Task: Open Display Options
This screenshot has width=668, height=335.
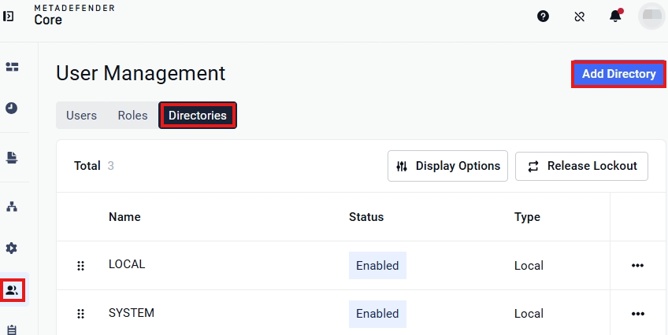Action: (x=447, y=166)
